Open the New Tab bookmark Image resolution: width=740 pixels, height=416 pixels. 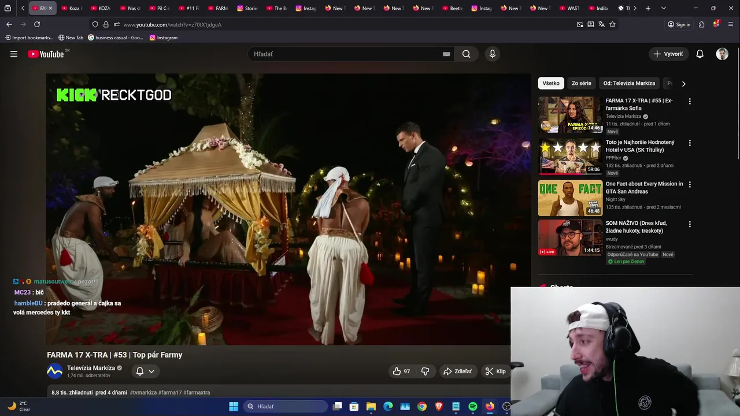[71, 38]
